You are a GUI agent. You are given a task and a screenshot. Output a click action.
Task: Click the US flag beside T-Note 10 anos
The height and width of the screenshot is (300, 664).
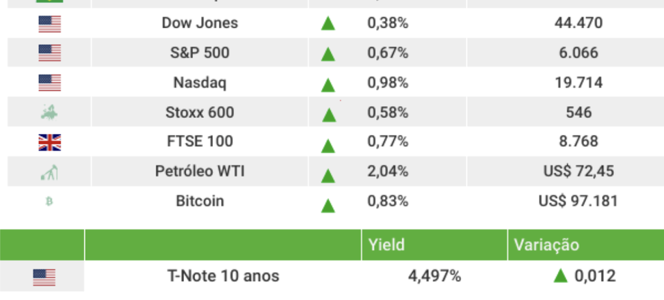click(44, 277)
